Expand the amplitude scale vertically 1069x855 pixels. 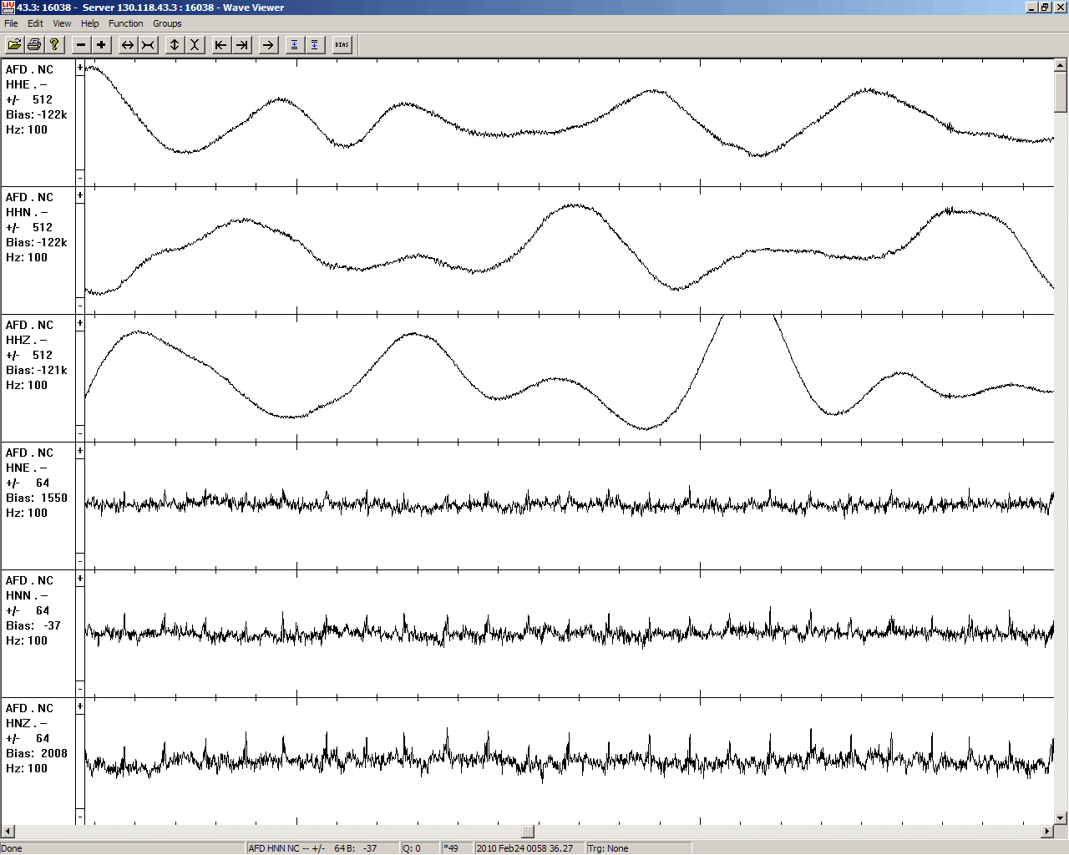click(175, 44)
